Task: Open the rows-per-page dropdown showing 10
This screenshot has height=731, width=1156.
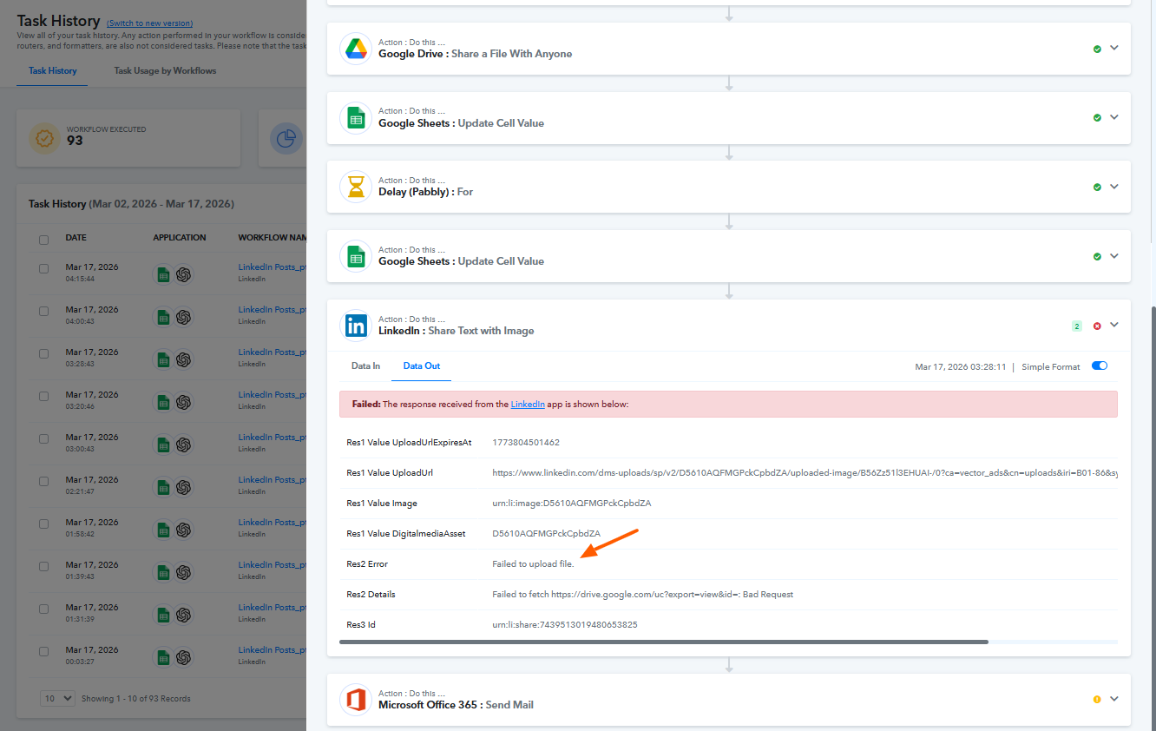Action: tap(57, 699)
